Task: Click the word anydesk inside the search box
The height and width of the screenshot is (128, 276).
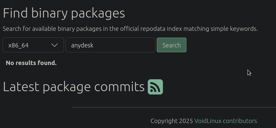Action: [82, 45]
